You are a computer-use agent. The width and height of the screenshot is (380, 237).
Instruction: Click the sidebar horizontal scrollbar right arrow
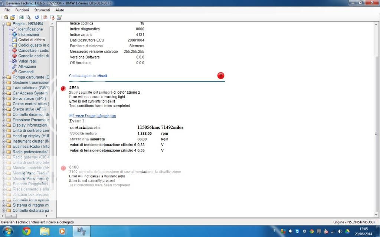coord(47,216)
